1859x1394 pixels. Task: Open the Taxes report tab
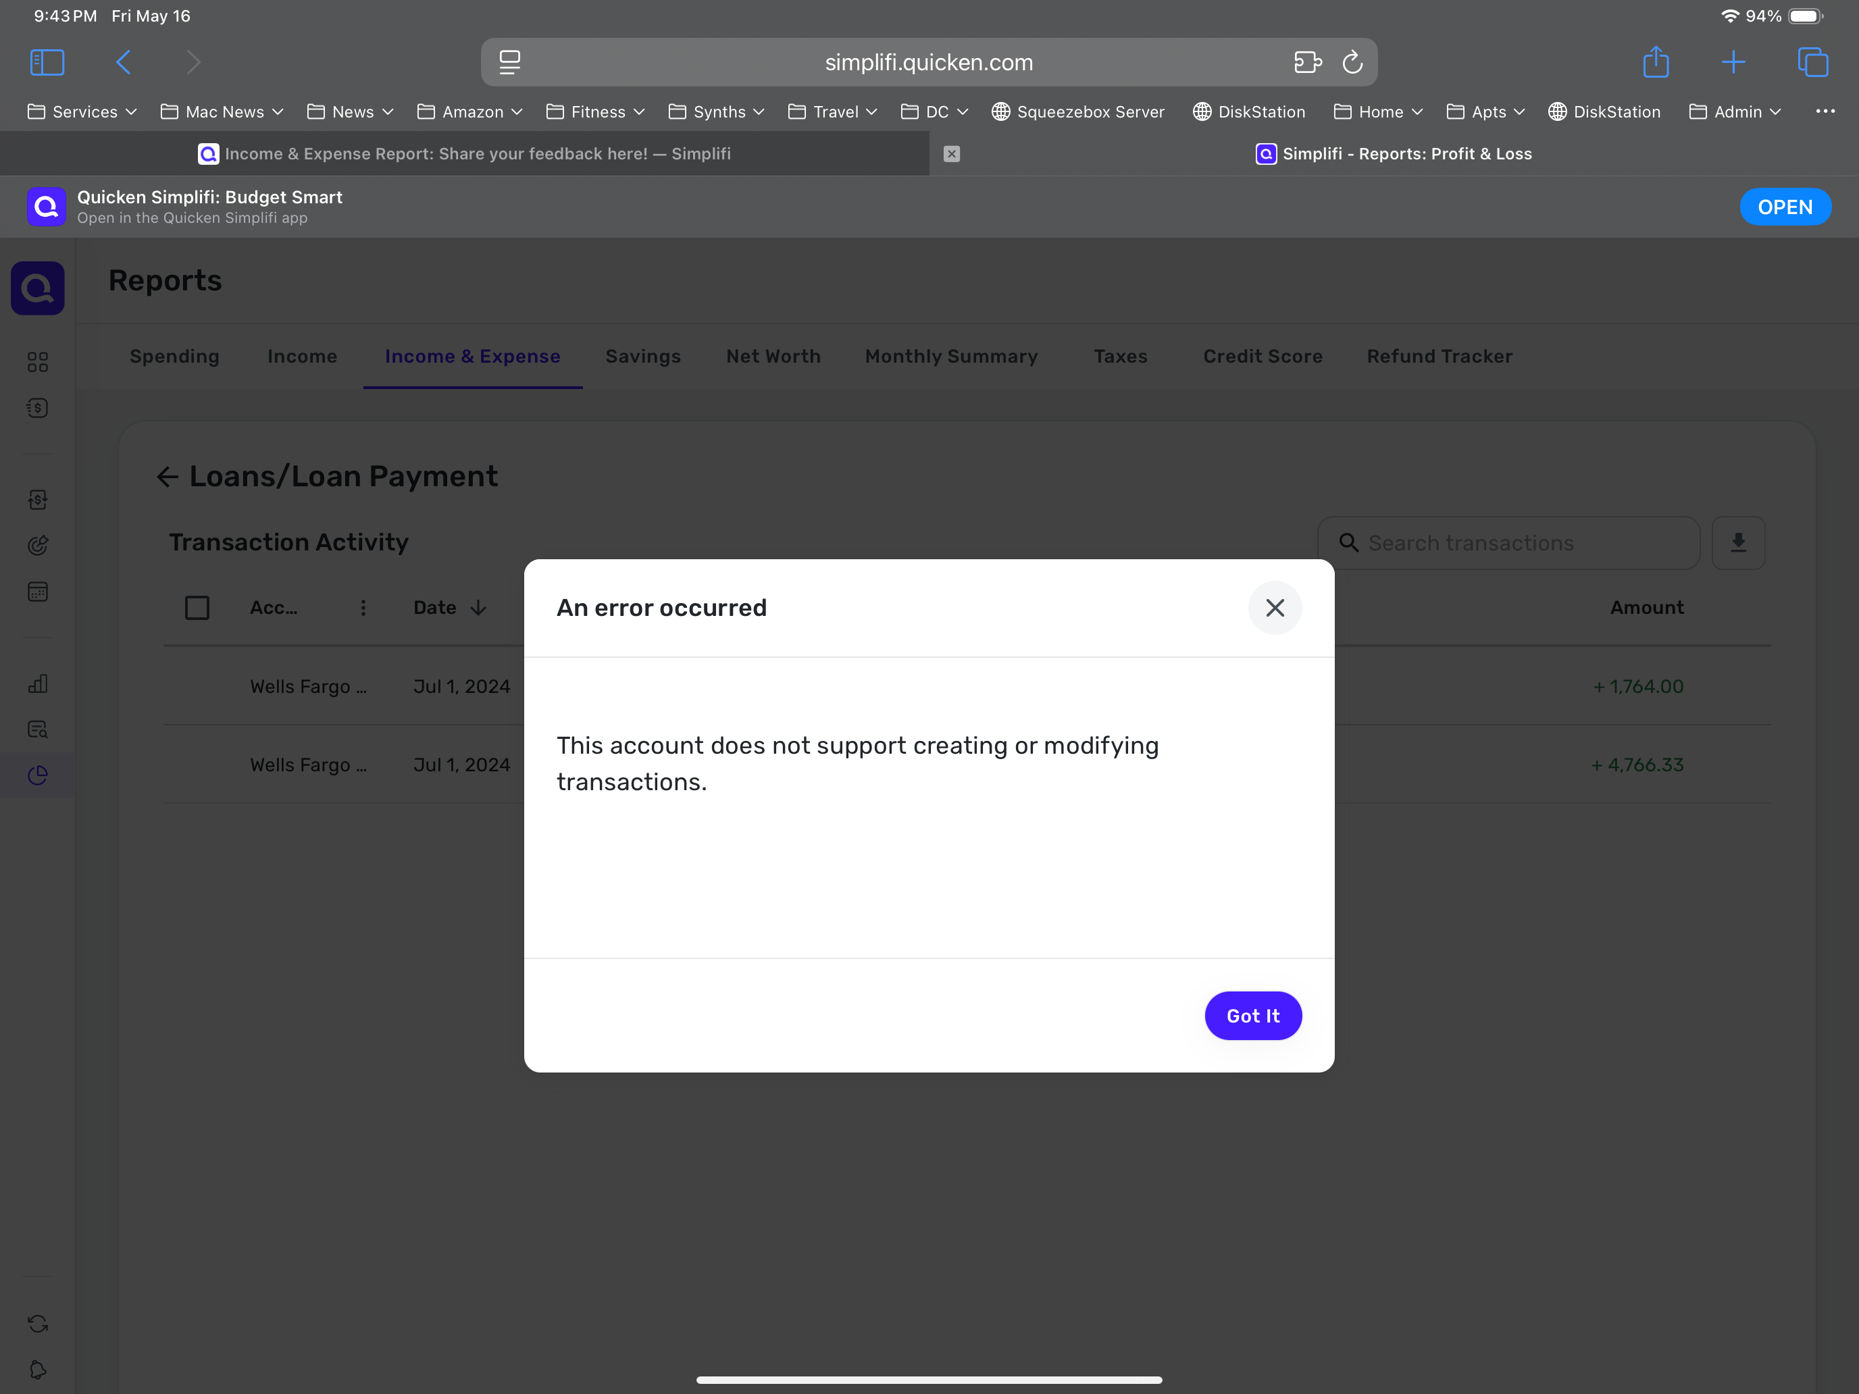coord(1120,357)
